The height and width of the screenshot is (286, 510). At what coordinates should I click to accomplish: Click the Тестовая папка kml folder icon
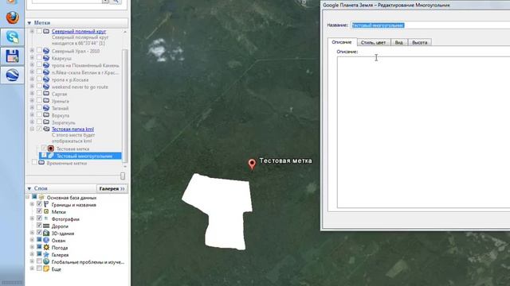click(46, 129)
